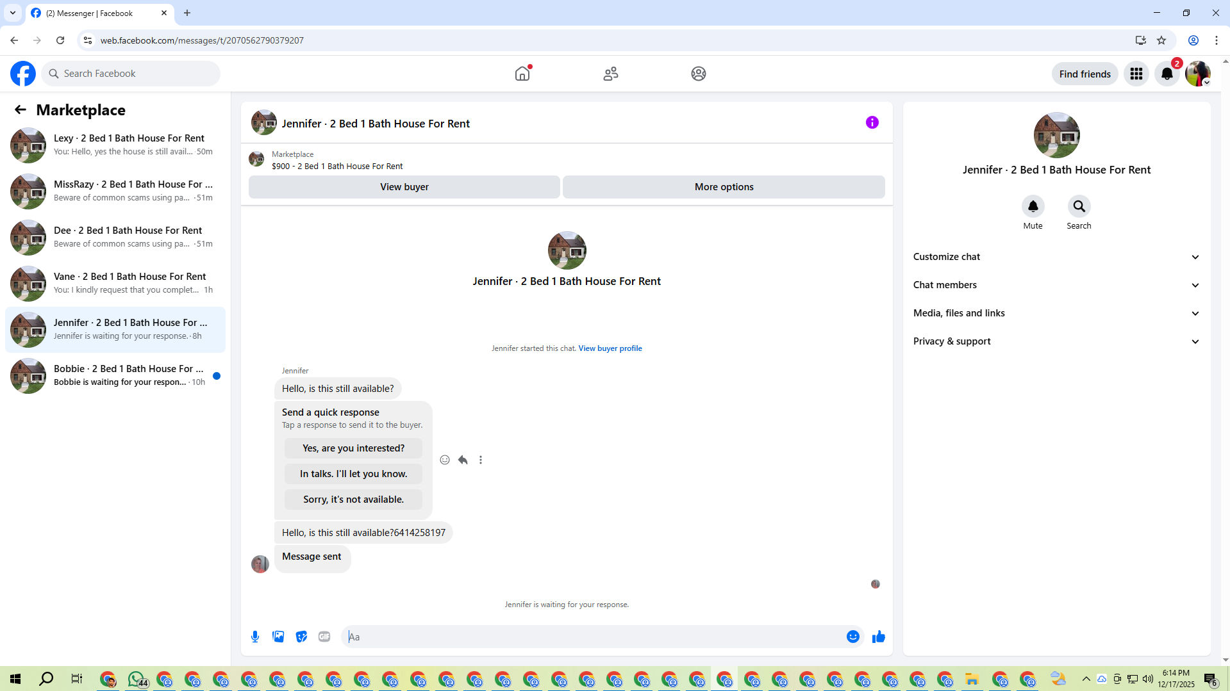Click the house thumbnail in chat center
Image resolution: width=1230 pixels, height=691 pixels.
[x=567, y=250]
